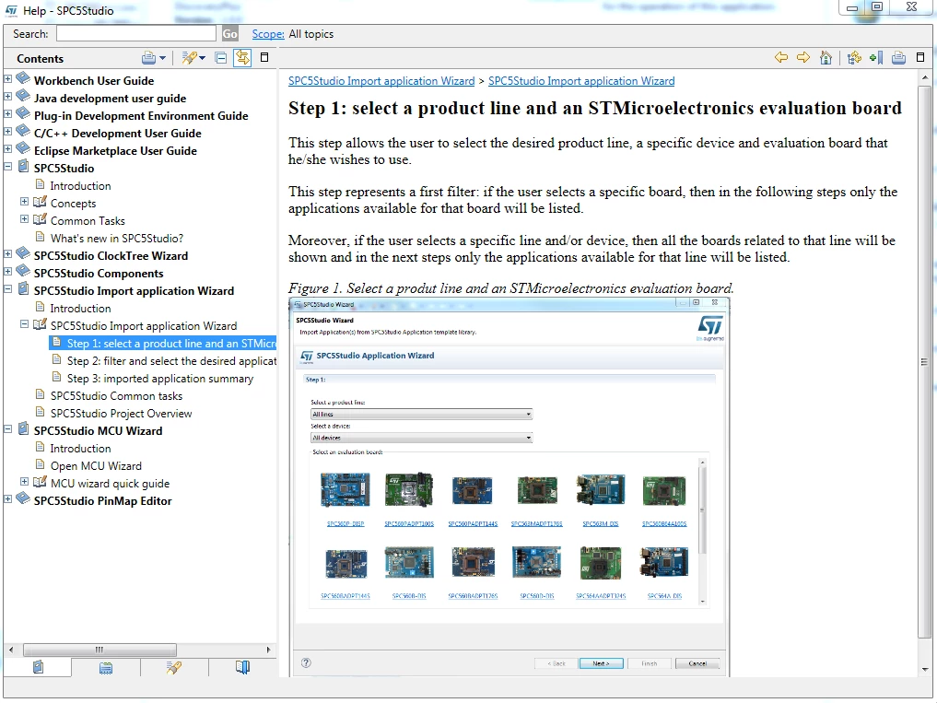The image size is (937, 703).
Task: Click the content pane scroll down arrow
Action: tap(924, 669)
